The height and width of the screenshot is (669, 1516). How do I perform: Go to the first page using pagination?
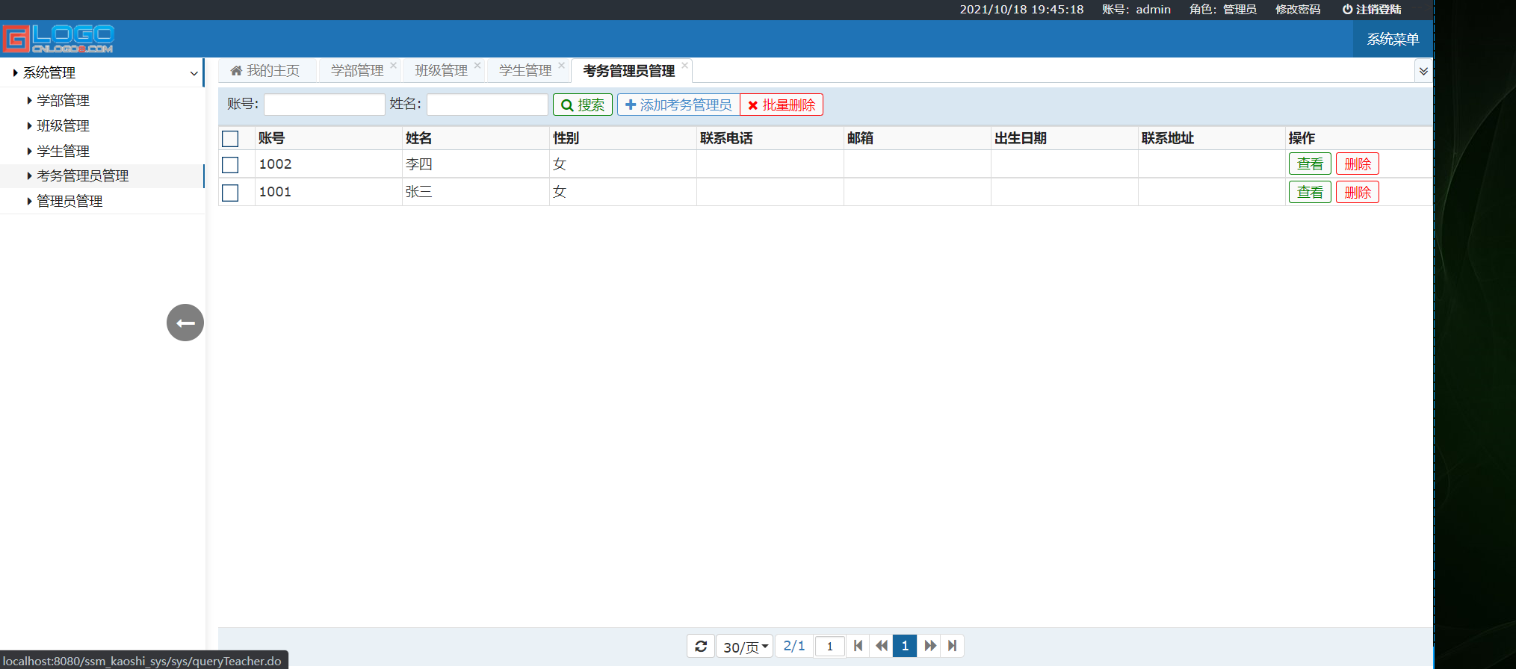click(x=858, y=646)
